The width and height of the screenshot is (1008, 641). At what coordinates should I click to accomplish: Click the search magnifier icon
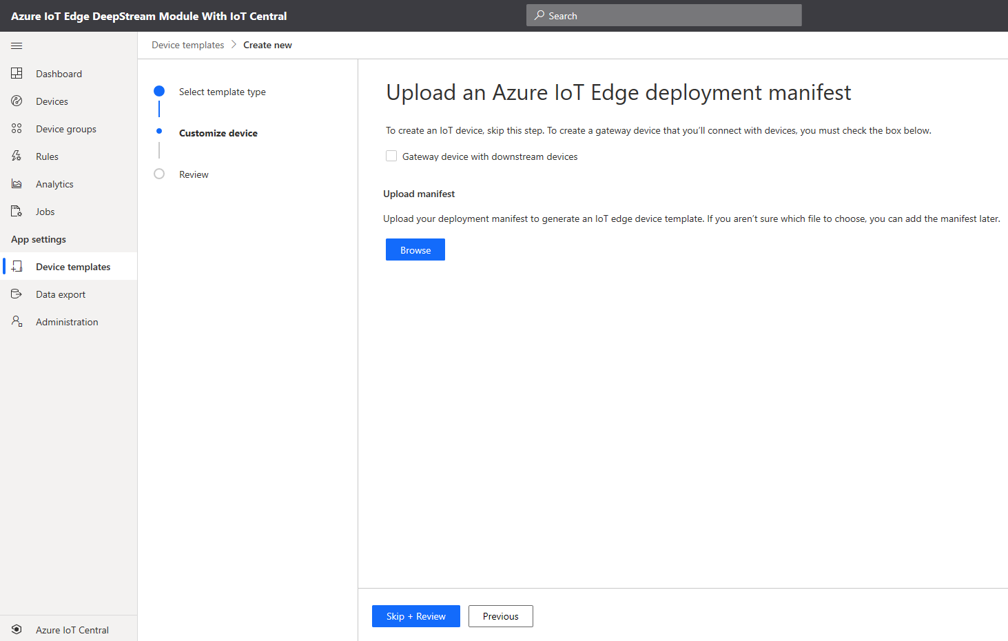click(539, 15)
